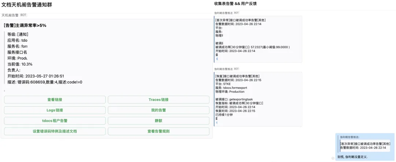Select 被调接口: getexportingtask line
This screenshot has height=162, width=396.
click(x=234, y=99)
